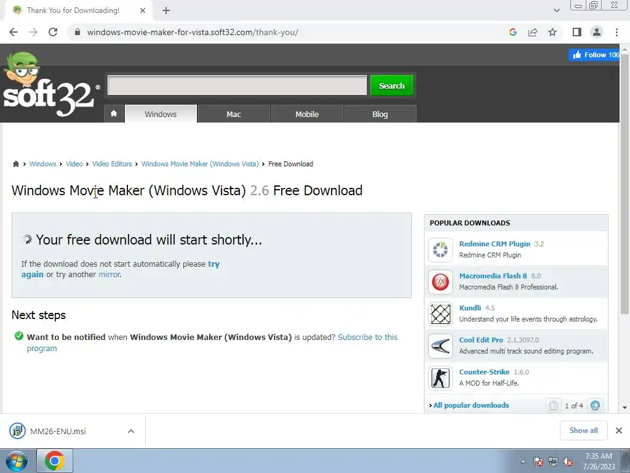Click Show all downloads button
The width and height of the screenshot is (630, 473).
[x=583, y=431]
